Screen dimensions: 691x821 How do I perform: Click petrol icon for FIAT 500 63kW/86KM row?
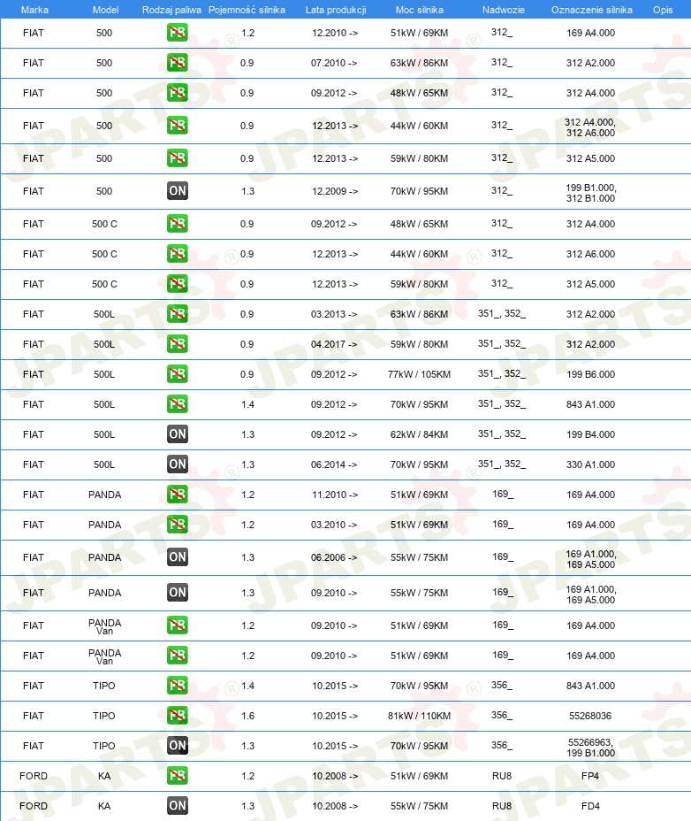178,63
